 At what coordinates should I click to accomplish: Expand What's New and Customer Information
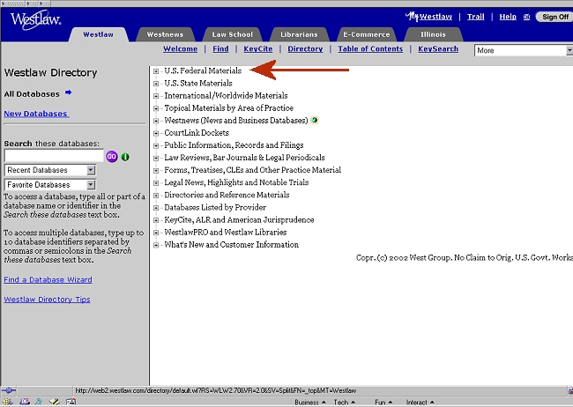[x=156, y=245]
